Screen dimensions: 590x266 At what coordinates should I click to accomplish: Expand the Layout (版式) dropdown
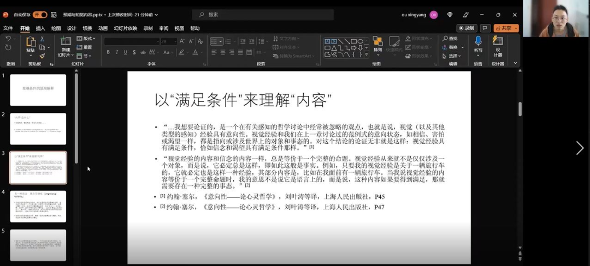(86, 39)
